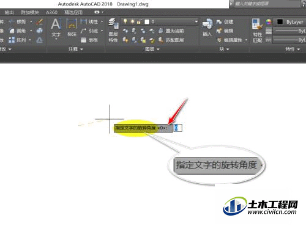
Task: Click Edit Attributes (编辑属性) button
Action: point(229,40)
